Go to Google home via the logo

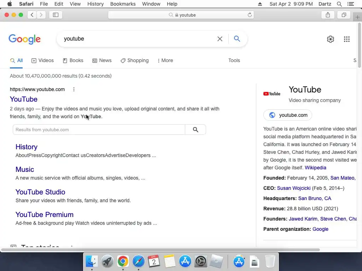[25, 39]
